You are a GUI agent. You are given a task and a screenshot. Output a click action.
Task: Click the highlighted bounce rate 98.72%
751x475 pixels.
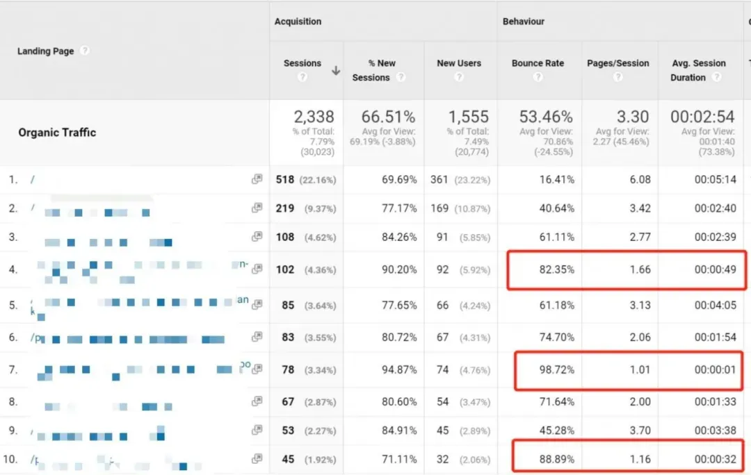[556, 369]
